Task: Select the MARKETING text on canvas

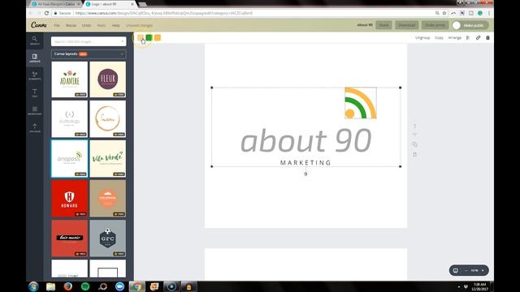Action: 305,162
